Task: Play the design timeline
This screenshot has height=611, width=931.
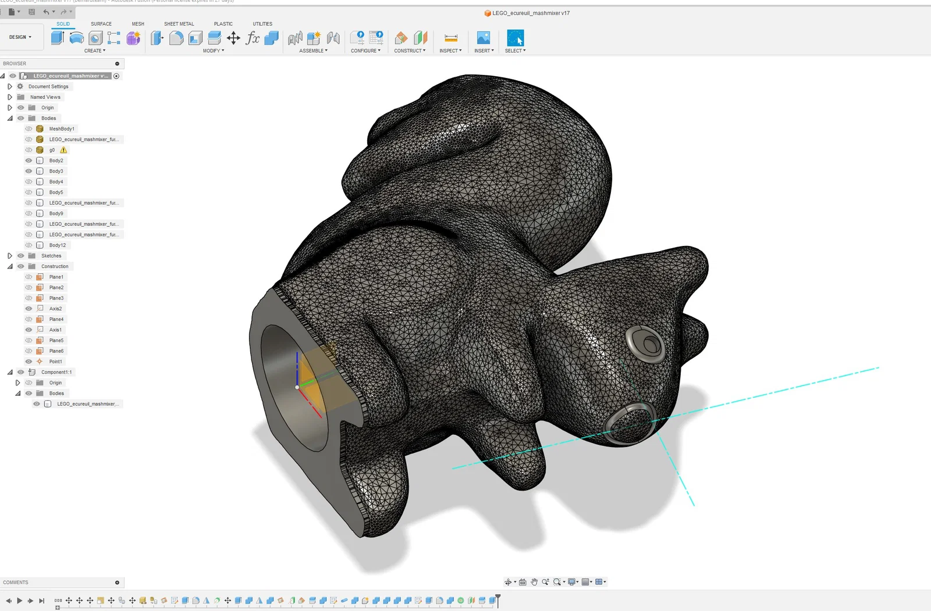Action: click(x=19, y=601)
